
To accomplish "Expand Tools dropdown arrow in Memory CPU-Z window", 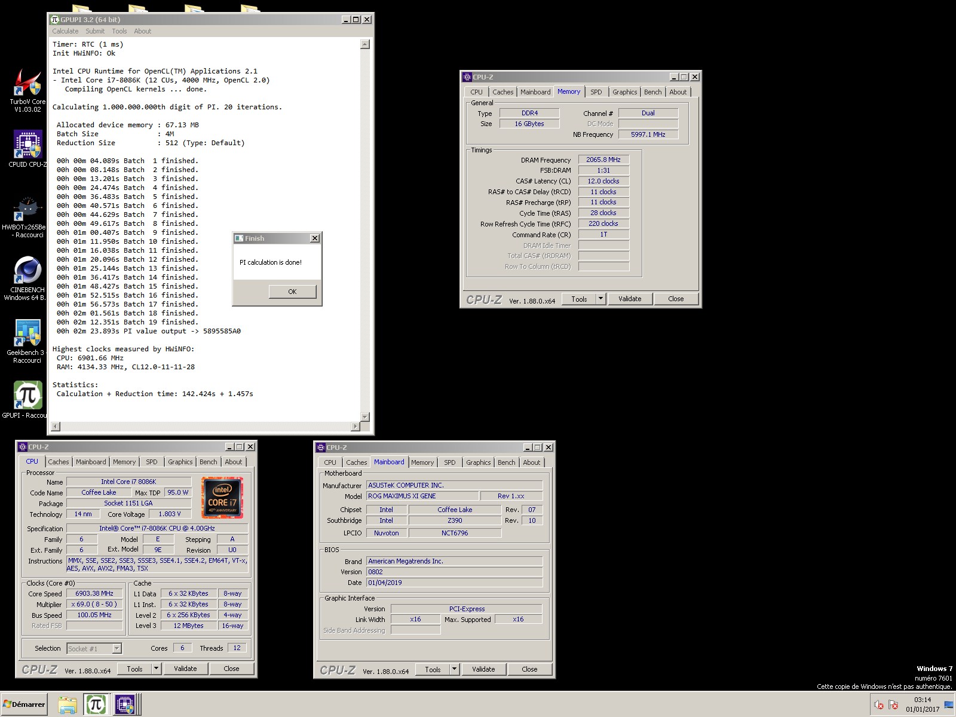I will click(x=601, y=299).
